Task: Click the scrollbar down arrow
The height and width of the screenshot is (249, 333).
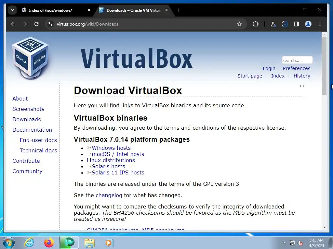Action: coord(324,227)
